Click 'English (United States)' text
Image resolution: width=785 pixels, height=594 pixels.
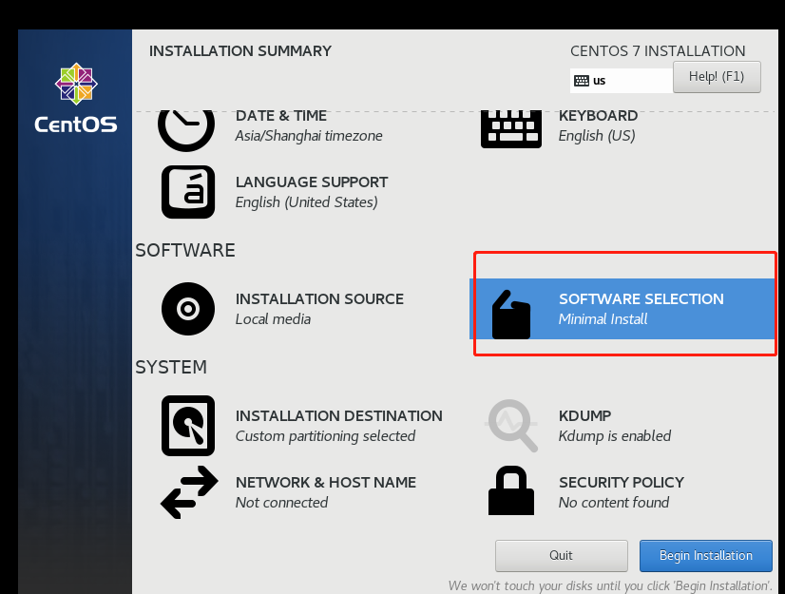(306, 202)
